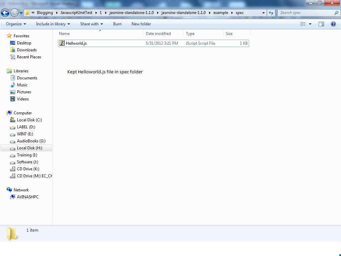341x256 pixels.
Task: Select JavascriptUnitTest in the address path
Action: [x=76, y=13]
